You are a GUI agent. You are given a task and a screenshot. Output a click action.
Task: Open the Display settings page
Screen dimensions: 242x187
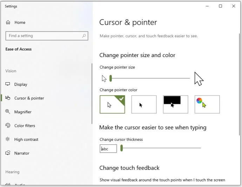pos(21,84)
